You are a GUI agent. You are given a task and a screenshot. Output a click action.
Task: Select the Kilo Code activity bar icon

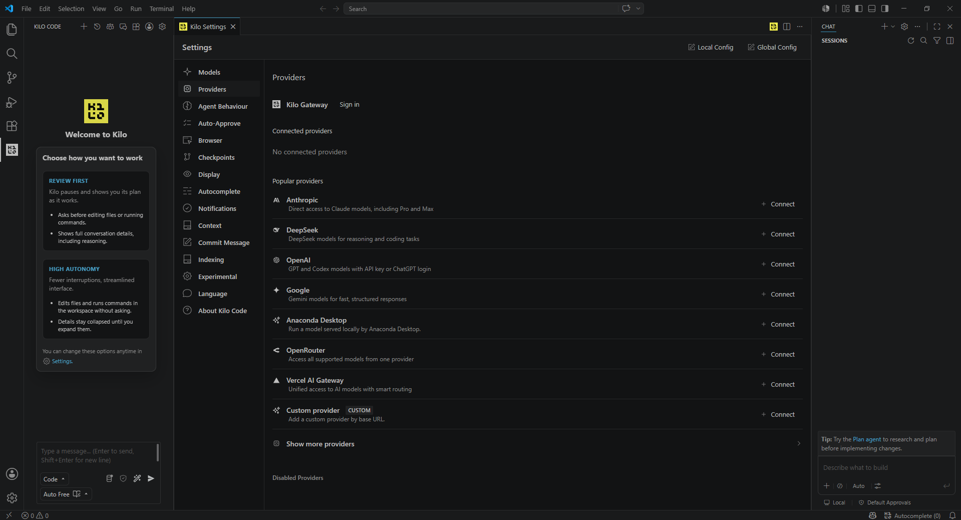click(x=12, y=150)
